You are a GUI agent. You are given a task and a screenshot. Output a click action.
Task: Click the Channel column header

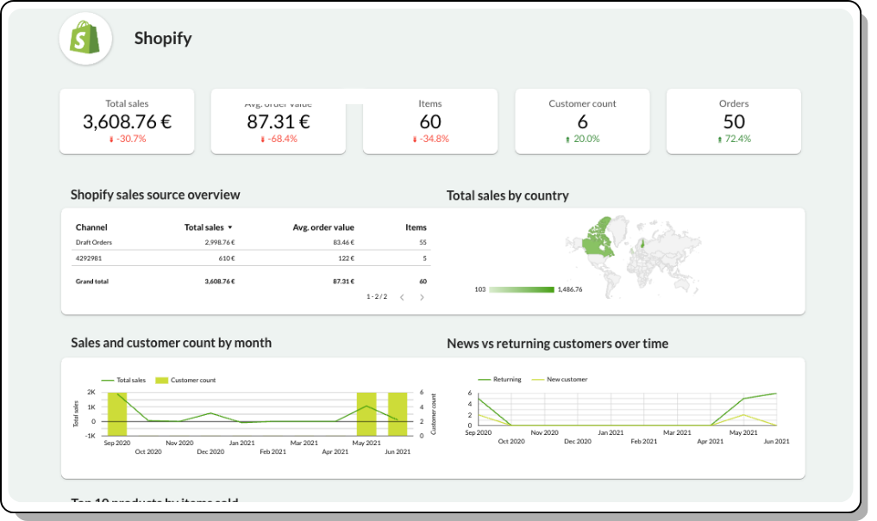(91, 227)
